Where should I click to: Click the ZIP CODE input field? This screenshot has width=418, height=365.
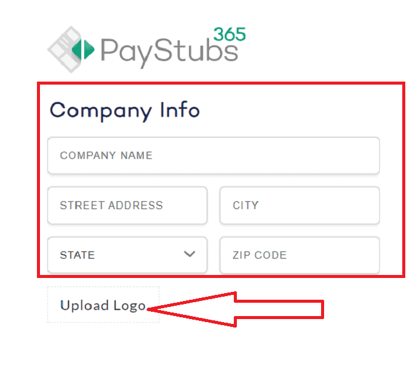coord(300,255)
